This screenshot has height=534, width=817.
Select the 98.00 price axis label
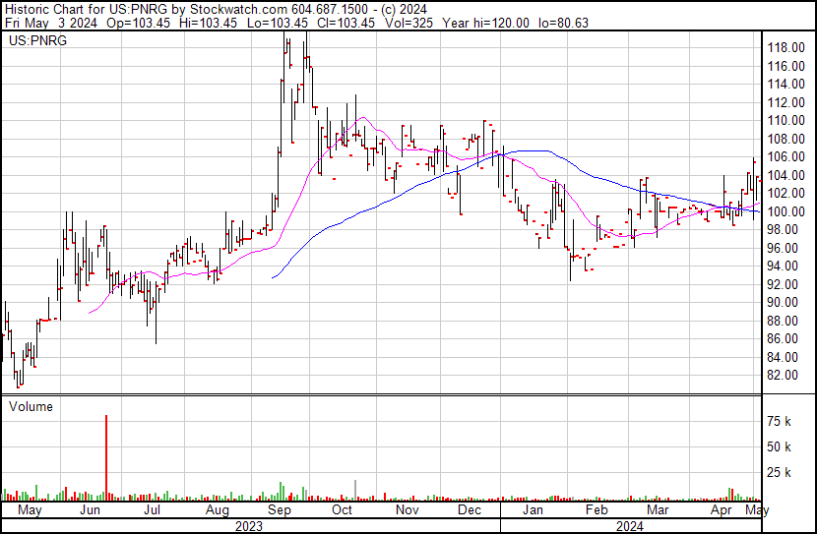point(783,229)
